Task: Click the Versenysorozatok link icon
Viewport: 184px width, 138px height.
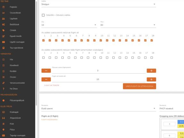Action: click(4, 83)
